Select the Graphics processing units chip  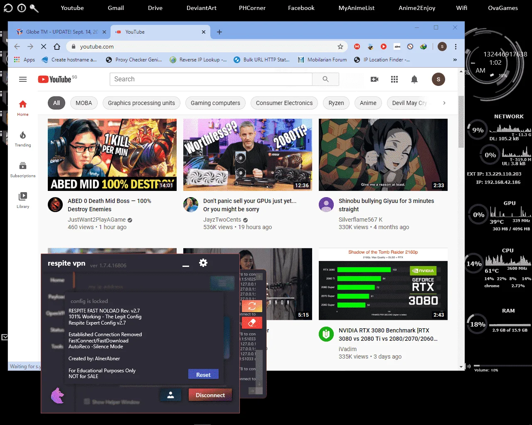pos(141,103)
